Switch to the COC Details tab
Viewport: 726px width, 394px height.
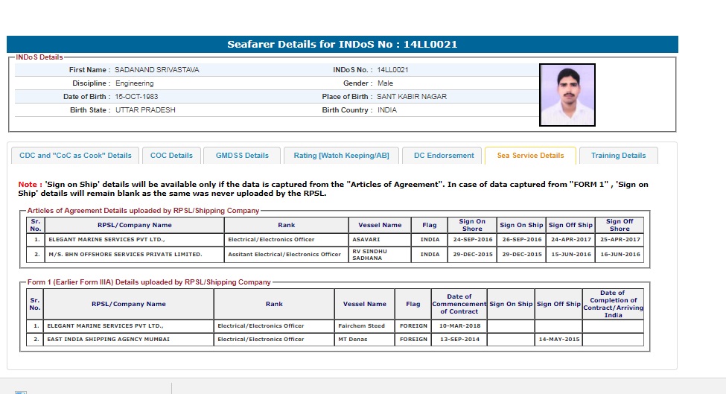171,156
